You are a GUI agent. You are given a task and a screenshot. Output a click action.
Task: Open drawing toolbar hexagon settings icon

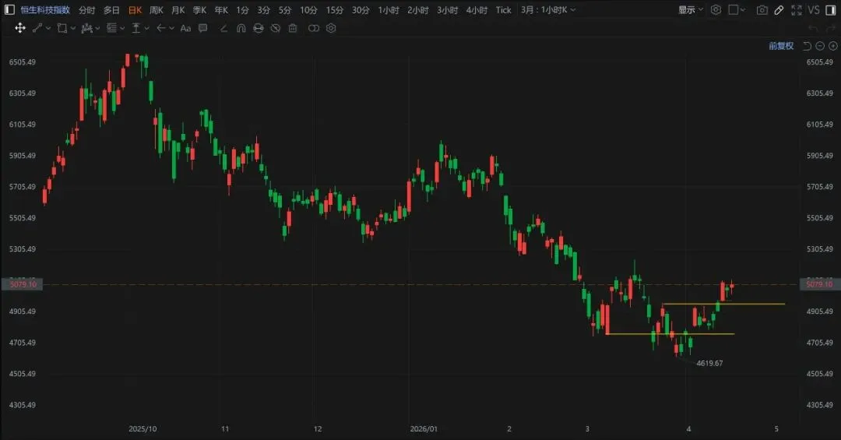pos(331,28)
